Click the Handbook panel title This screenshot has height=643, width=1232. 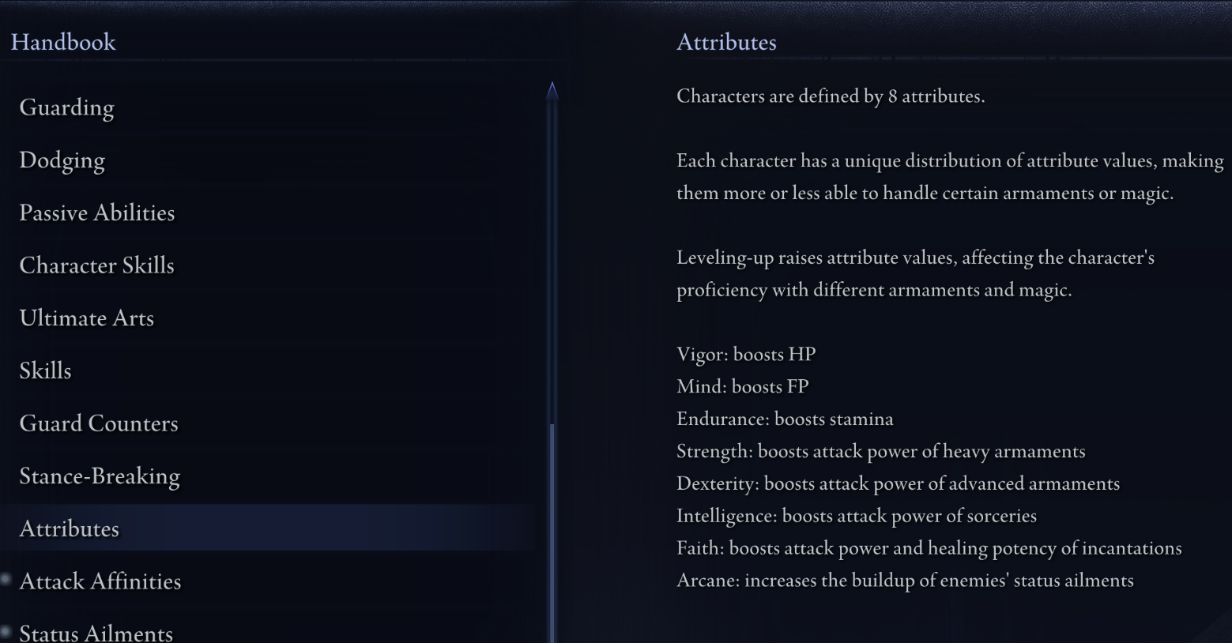63,42
